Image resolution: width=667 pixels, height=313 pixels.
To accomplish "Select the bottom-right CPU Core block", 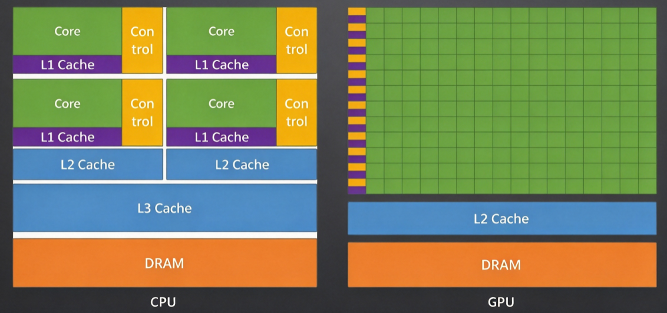I will 221,104.
